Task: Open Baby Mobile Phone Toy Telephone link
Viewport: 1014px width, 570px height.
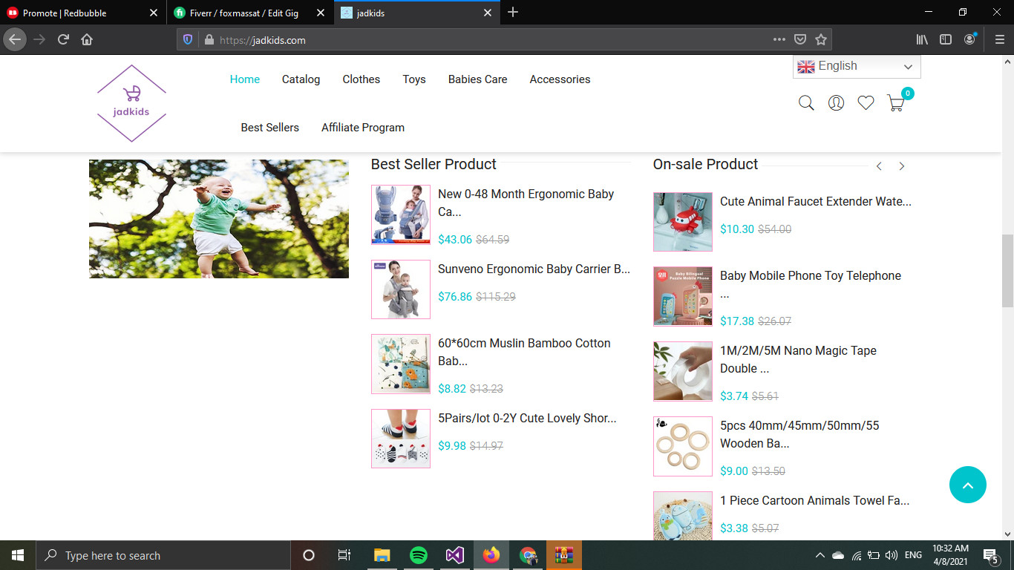Action: [811, 284]
